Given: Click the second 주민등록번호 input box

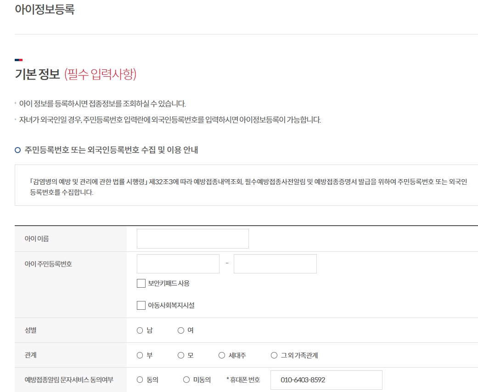Looking at the screenshot, I should (275, 263).
